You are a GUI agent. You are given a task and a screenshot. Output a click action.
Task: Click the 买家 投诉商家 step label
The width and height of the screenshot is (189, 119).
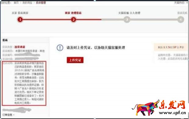coord(20,13)
